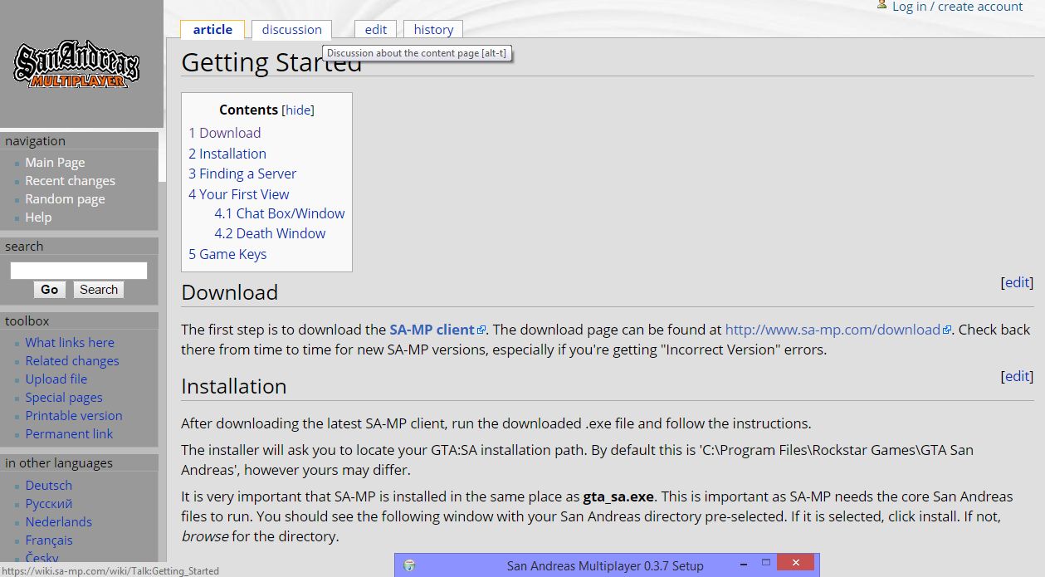1045x577 pixels.
Task: Jump to 2 Installation in contents
Action: pos(227,154)
